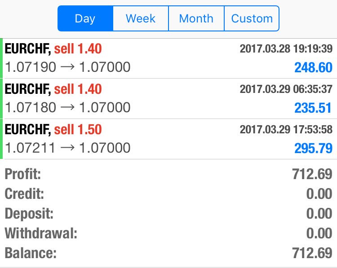Select price line 1.07180 → 1.07000
The width and height of the screenshot is (337, 268).
pyautogui.click(x=67, y=107)
